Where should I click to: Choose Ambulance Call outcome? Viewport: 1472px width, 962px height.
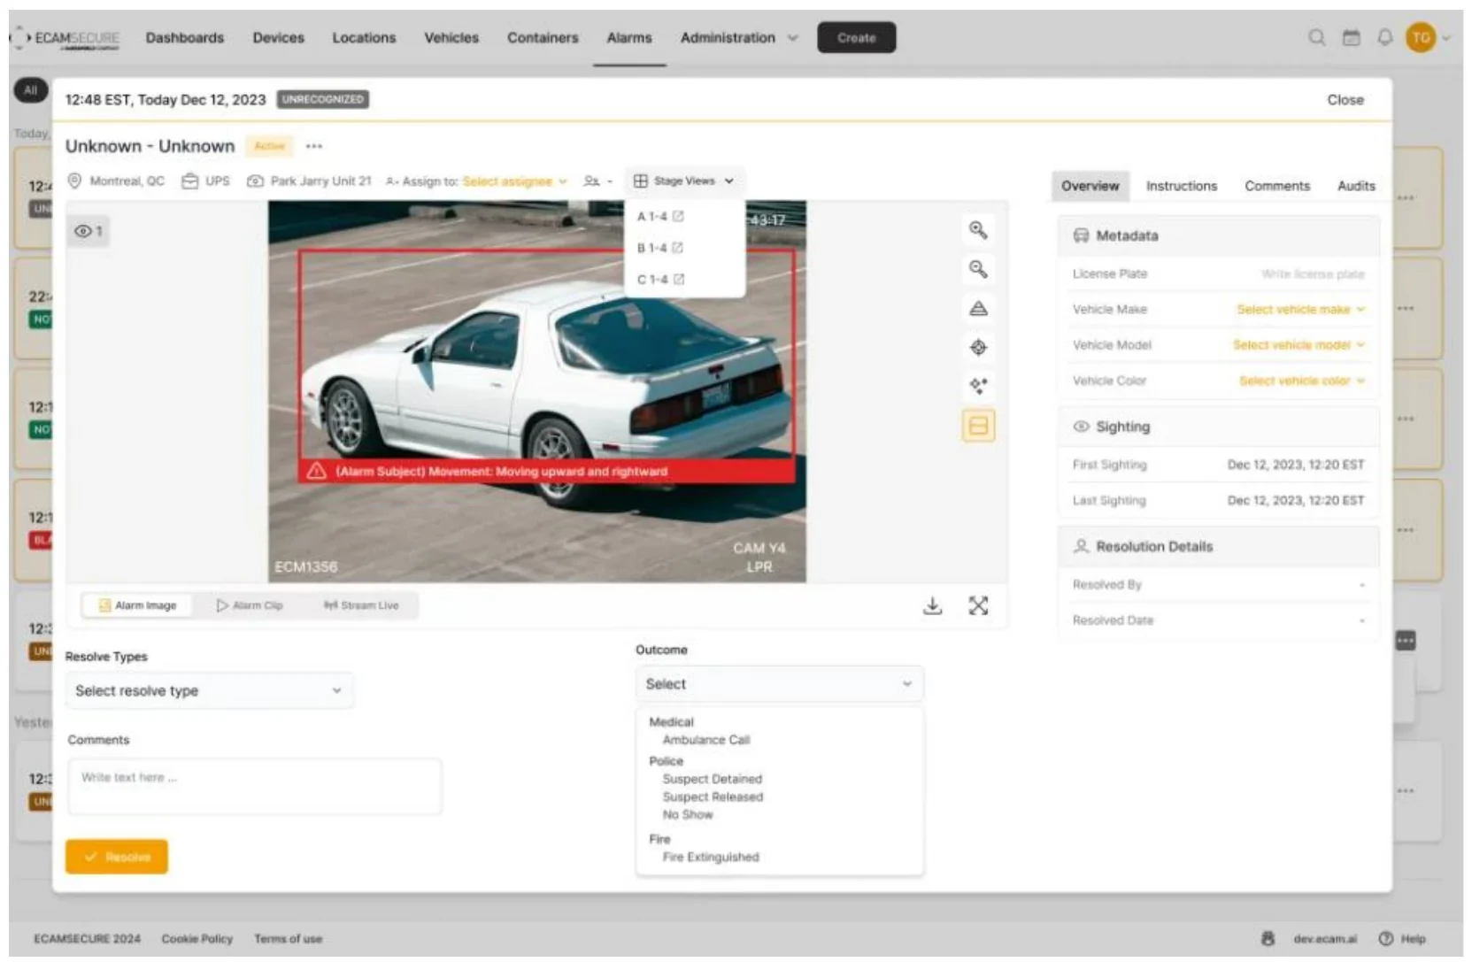[705, 740]
